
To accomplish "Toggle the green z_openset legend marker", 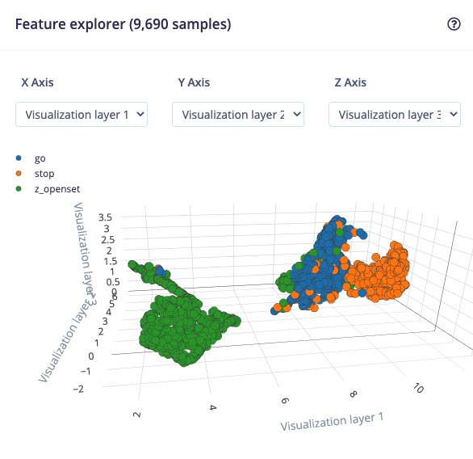I will 19,189.
